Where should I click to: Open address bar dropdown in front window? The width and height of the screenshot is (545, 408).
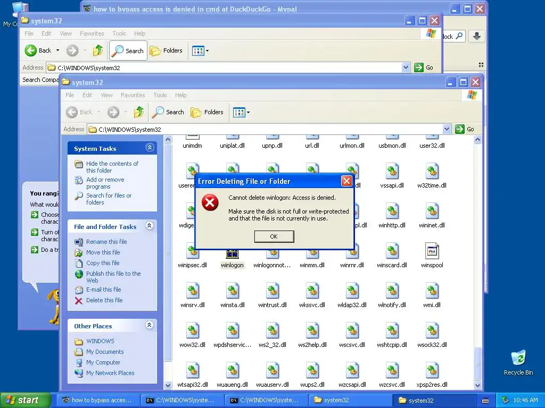click(447, 129)
